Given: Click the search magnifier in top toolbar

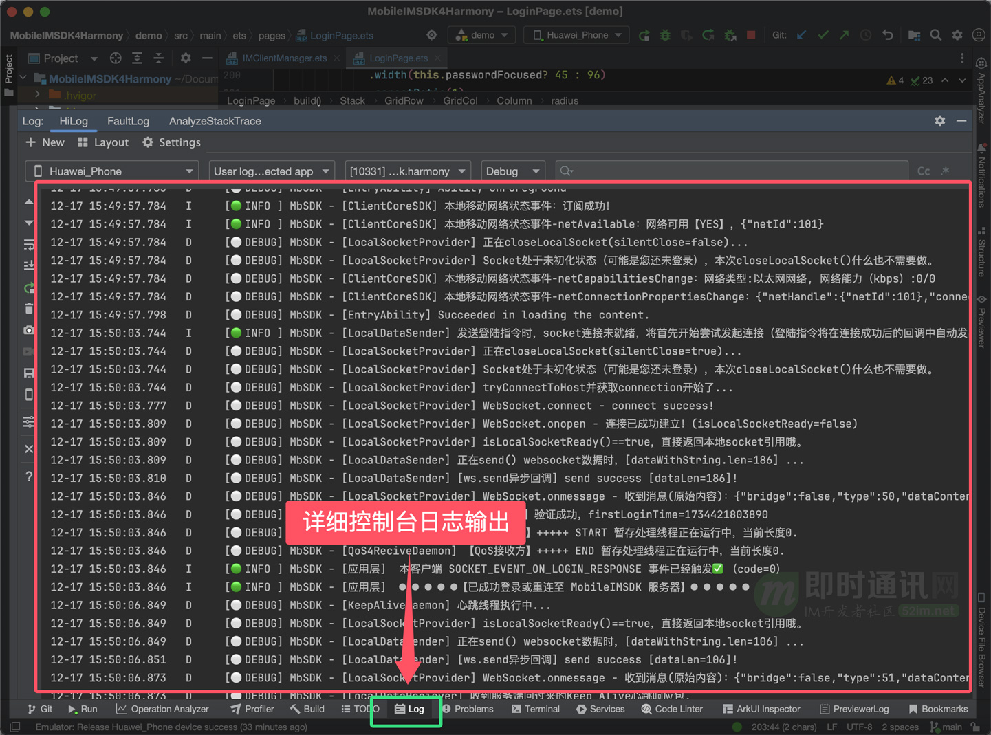Looking at the screenshot, I should coord(935,35).
